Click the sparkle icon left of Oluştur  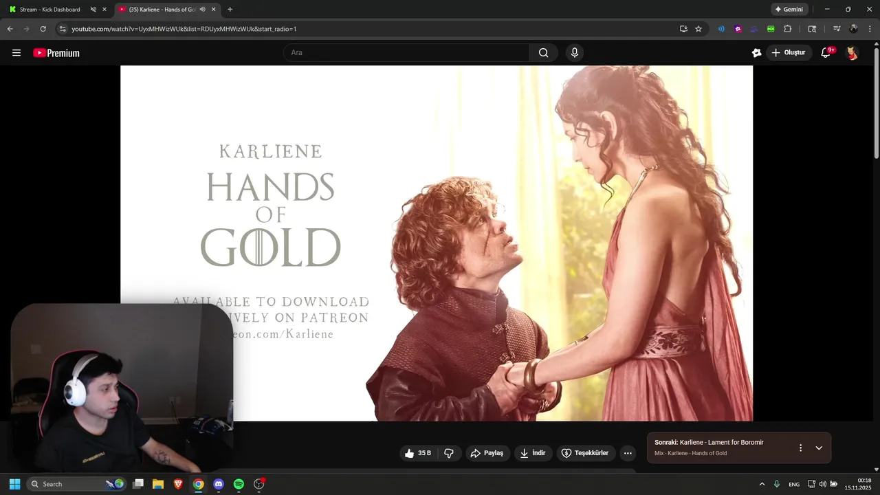click(x=757, y=53)
